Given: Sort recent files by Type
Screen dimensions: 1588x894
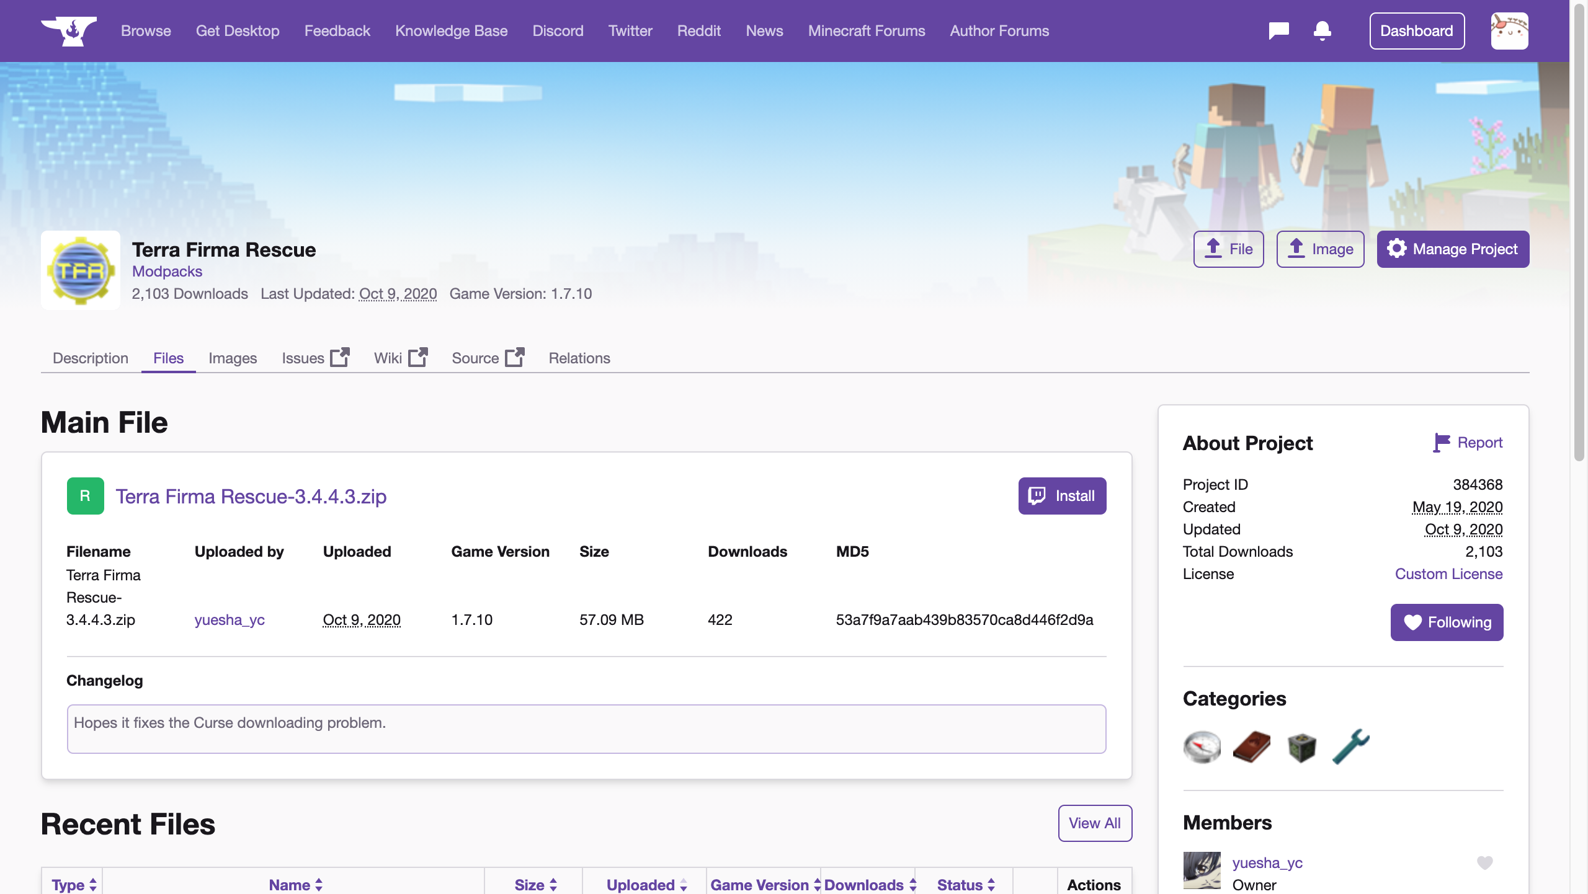Looking at the screenshot, I should [74, 885].
